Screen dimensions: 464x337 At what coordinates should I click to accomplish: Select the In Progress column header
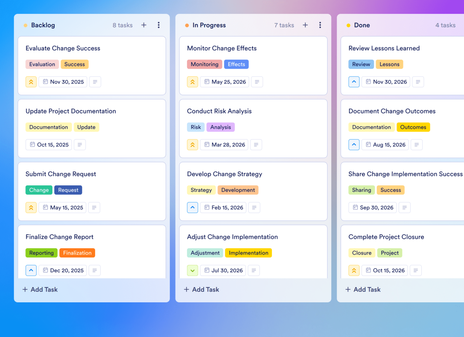tap(210, 25)
